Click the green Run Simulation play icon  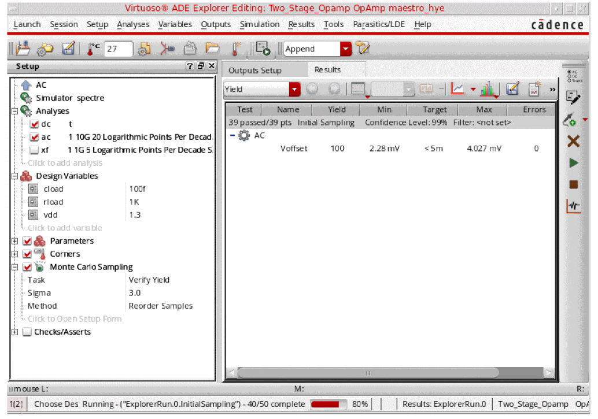[573, 163]
